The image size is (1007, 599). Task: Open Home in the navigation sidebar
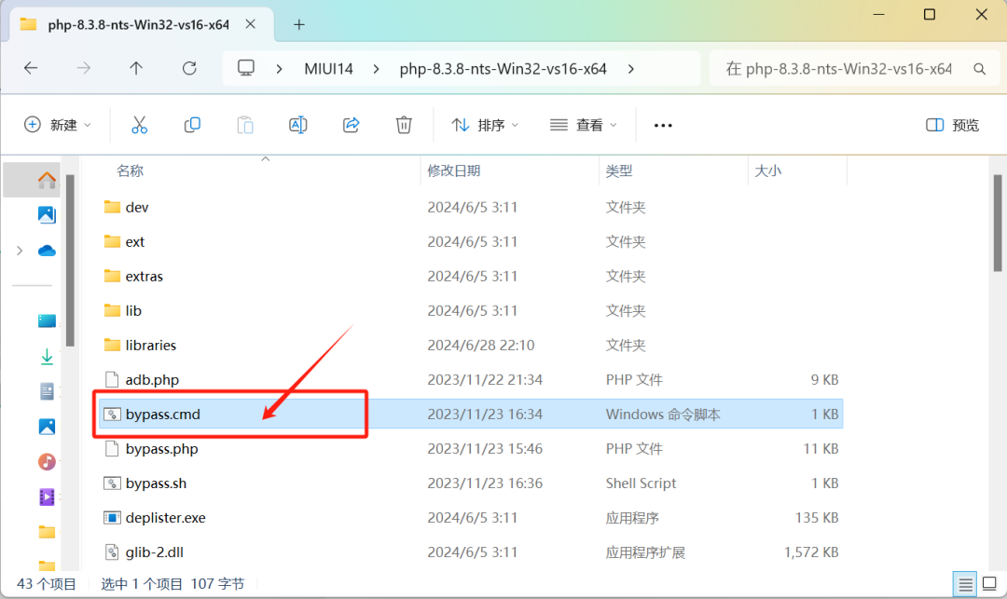pyautogui.click(x=47, y=180)
